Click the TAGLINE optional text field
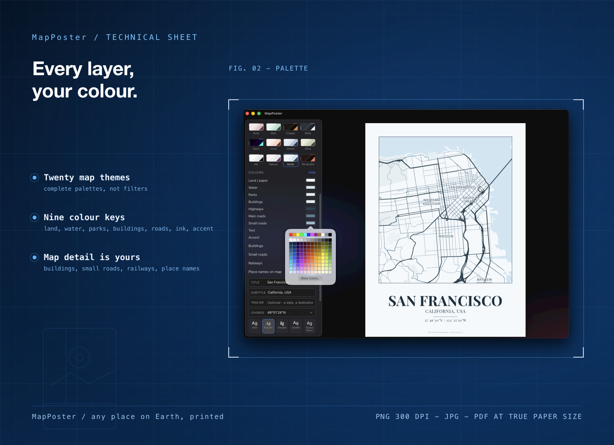 [x=282, y=303]
